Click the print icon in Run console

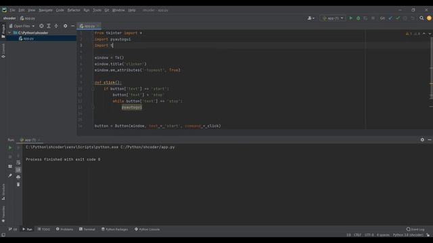point(18,177)
